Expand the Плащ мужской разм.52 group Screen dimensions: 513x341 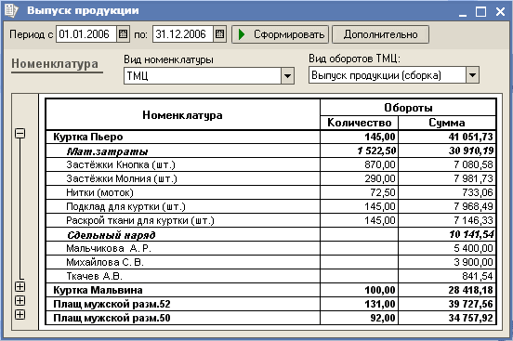pos(20,301)
